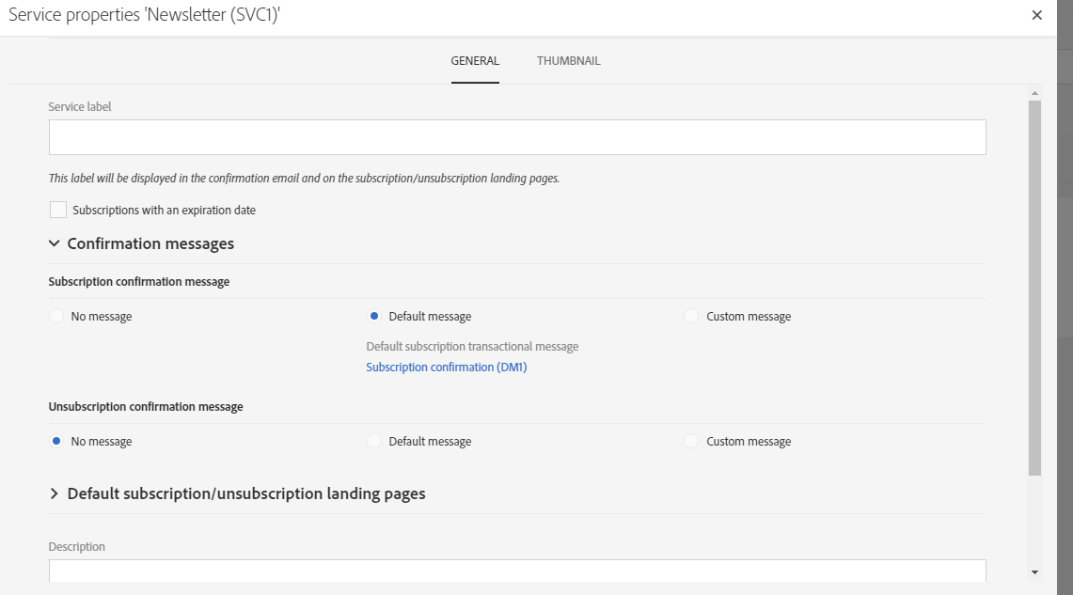Image resolution: width=1073 pixels, height=595 pixels.
Task: Choose Default message for unsubscription confirmation
Action: 375,442
